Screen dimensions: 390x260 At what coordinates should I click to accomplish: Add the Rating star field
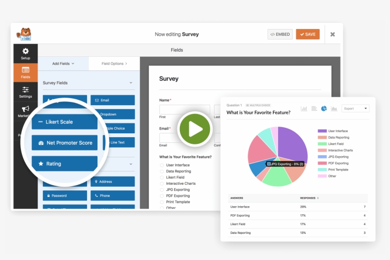(64, 164)
